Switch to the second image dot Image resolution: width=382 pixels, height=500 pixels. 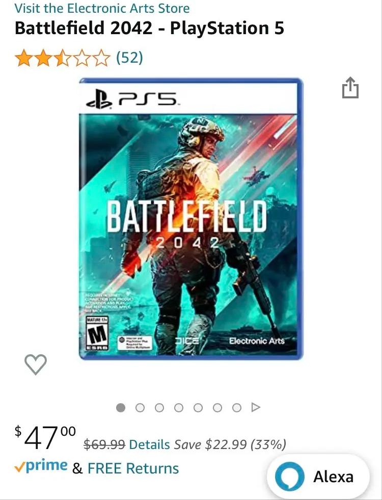click(140, 407)
